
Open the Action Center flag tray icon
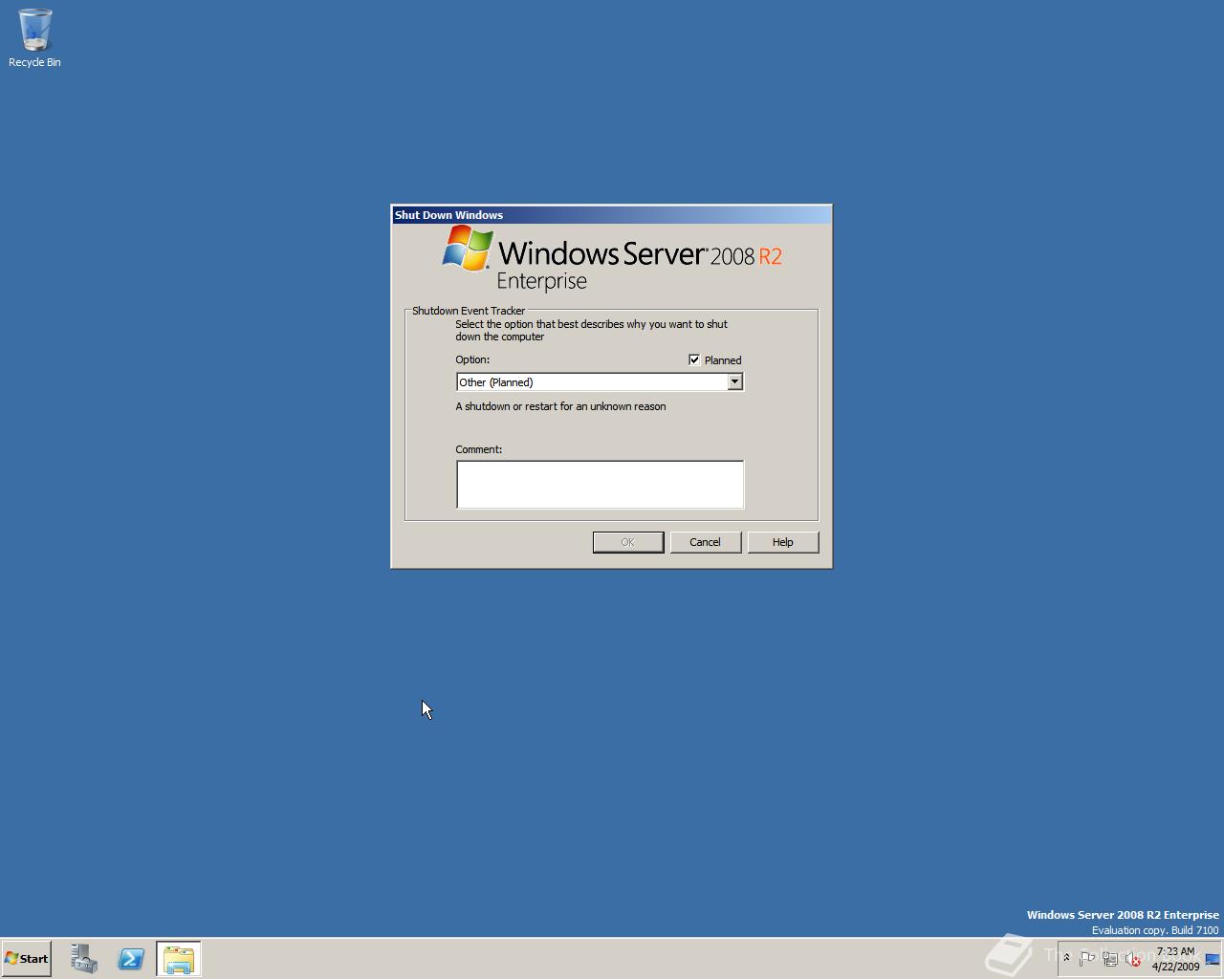1086,958
